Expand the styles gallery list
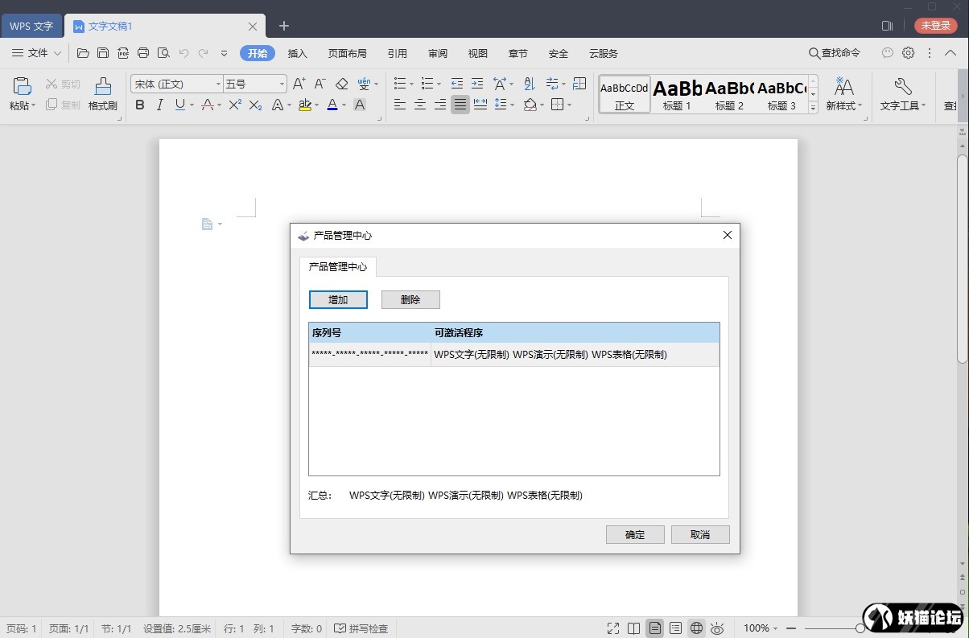 tap(813, 108)
